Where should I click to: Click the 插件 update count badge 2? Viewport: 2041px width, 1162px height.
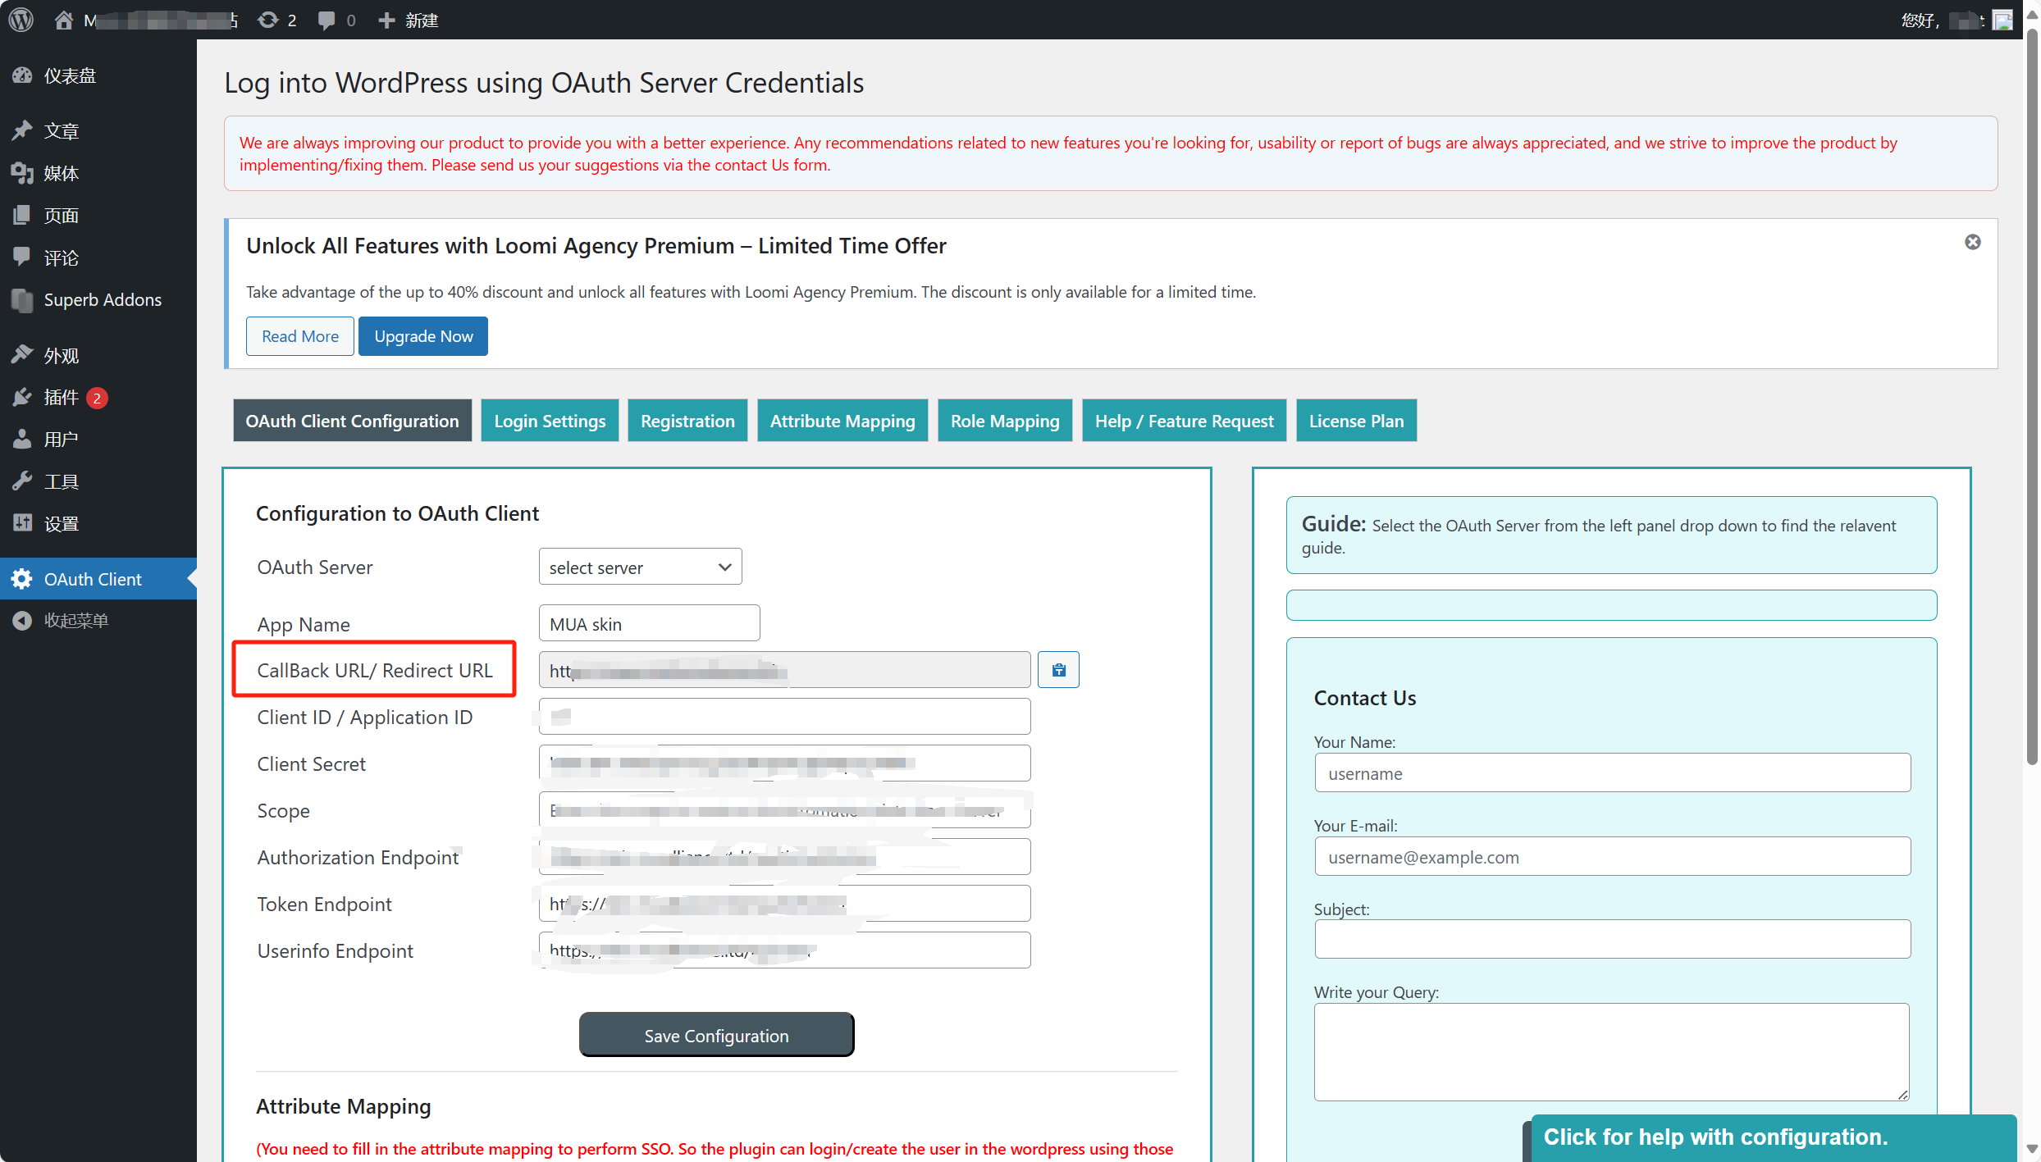pos(97,399)
